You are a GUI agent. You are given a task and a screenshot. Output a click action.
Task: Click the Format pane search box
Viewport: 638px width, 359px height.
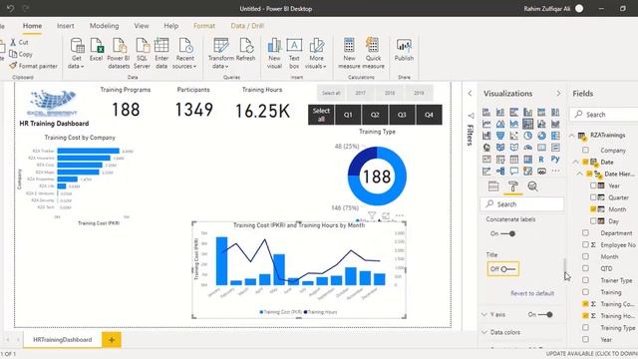tap(522, 203)
